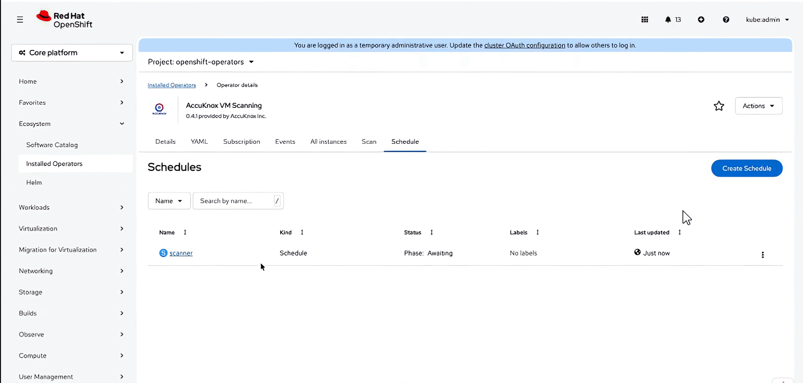
Task: Open Helm in sidebar
Action: 34,183
